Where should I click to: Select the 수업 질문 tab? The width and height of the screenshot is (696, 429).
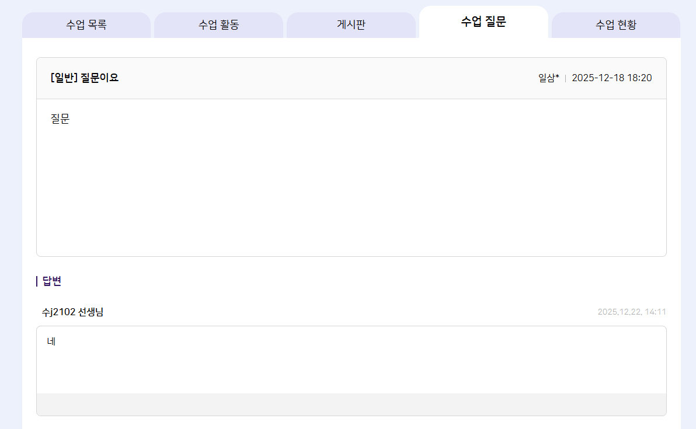(x=483, y=23)
